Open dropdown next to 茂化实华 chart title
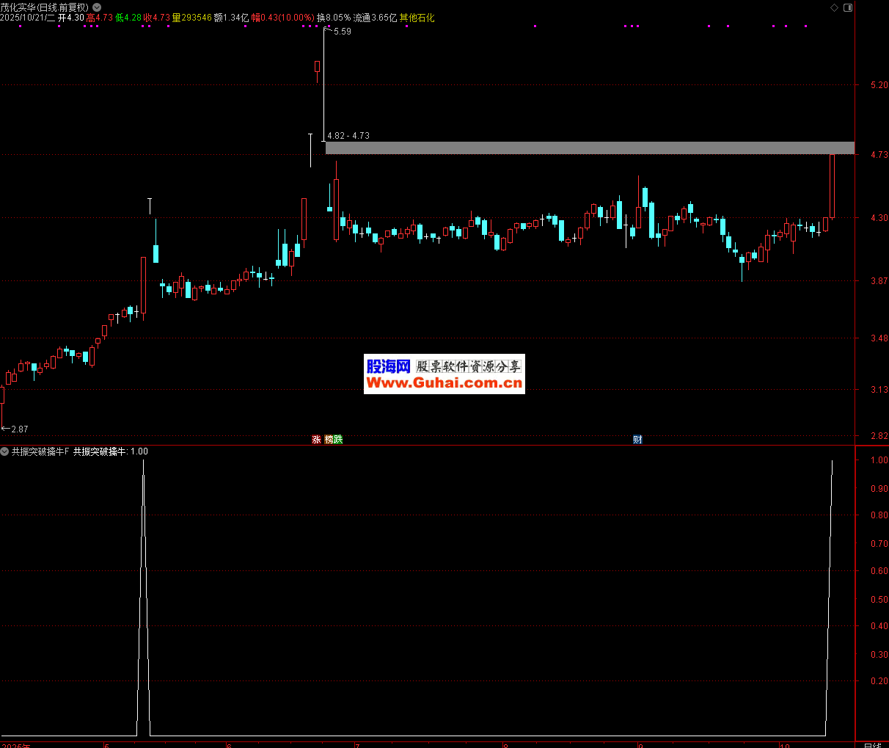The image size is (889, 748). tap(97, 7)
